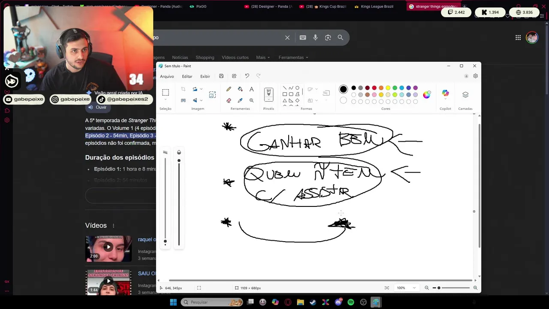The width and height of the screenshot is (549, 309).
Task: Click Google Lens camera search icon
Action: point(328,37)
